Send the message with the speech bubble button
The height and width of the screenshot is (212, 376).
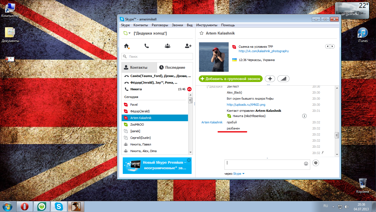click(316, 163)
